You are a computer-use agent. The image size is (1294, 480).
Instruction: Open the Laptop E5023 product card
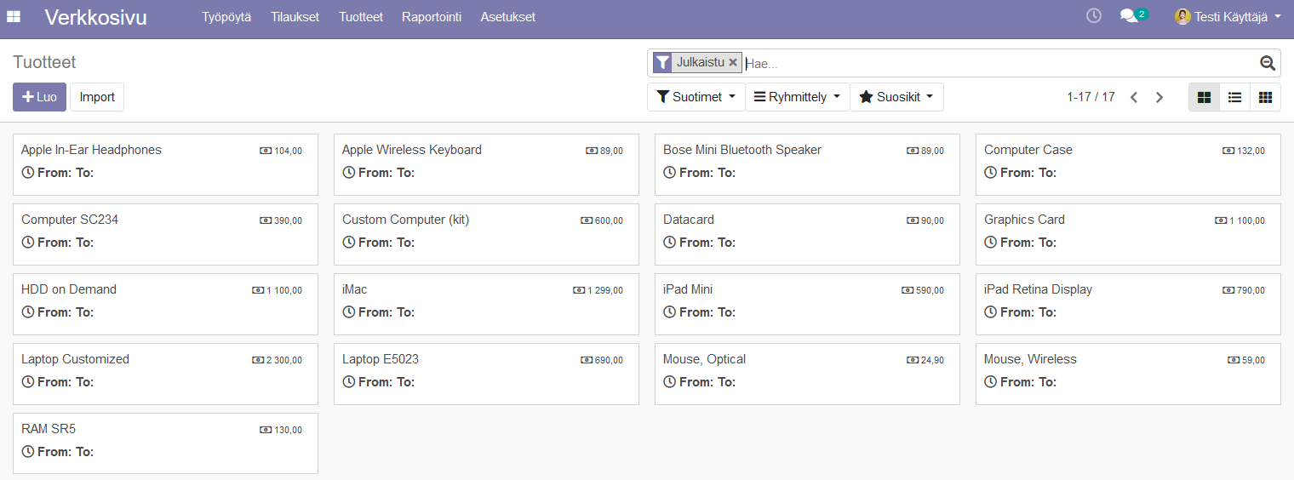point(486,374)
